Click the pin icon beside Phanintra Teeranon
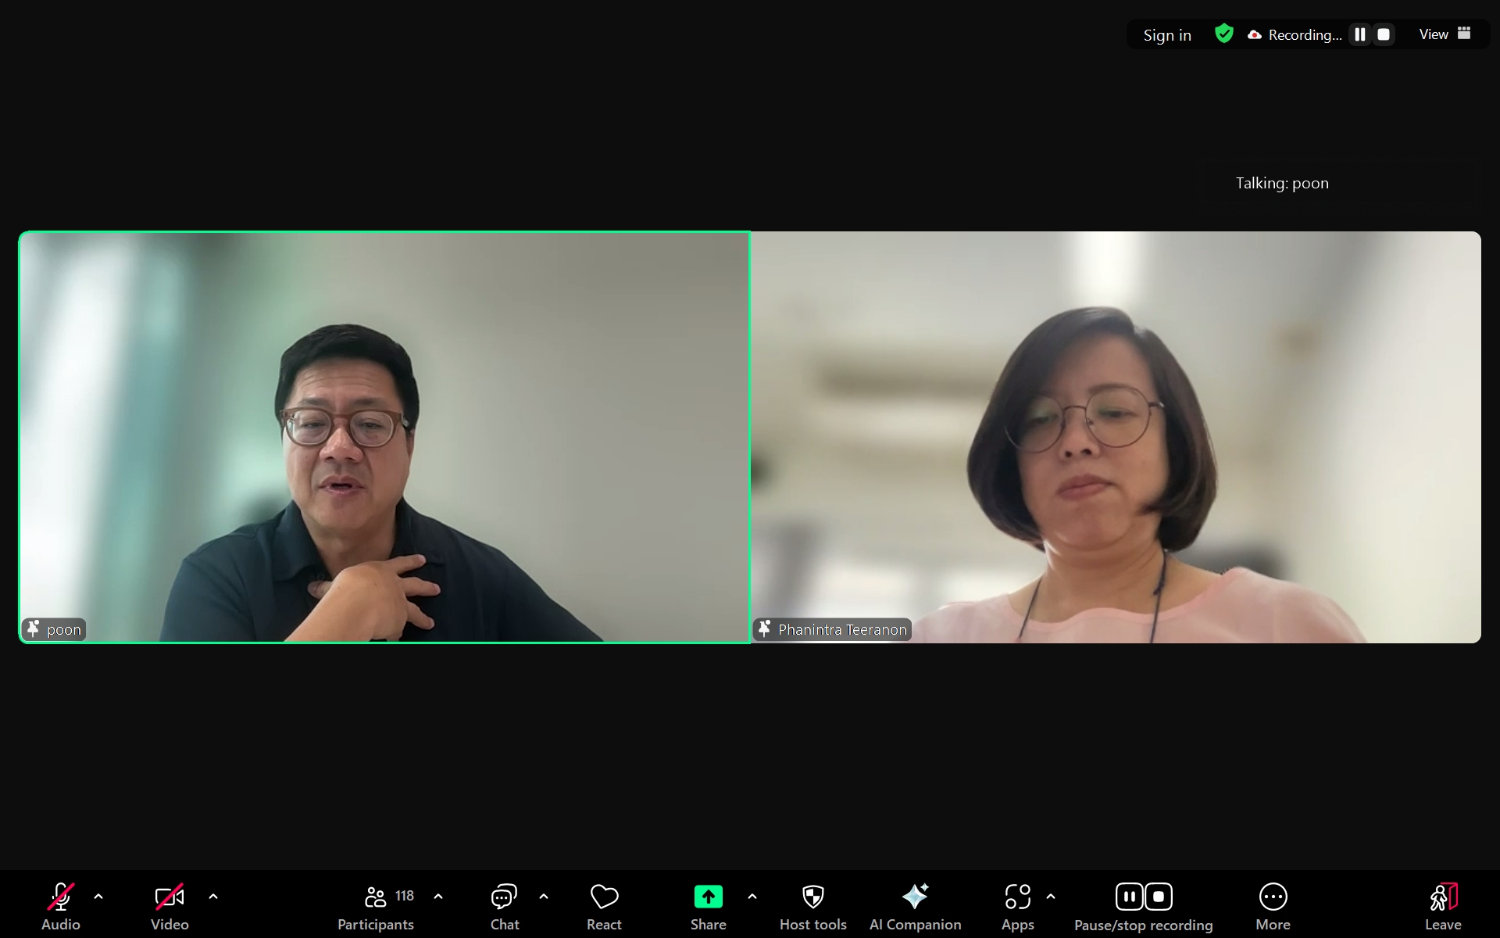Screen dimensions: 1500x938 (x=765, y=628)
